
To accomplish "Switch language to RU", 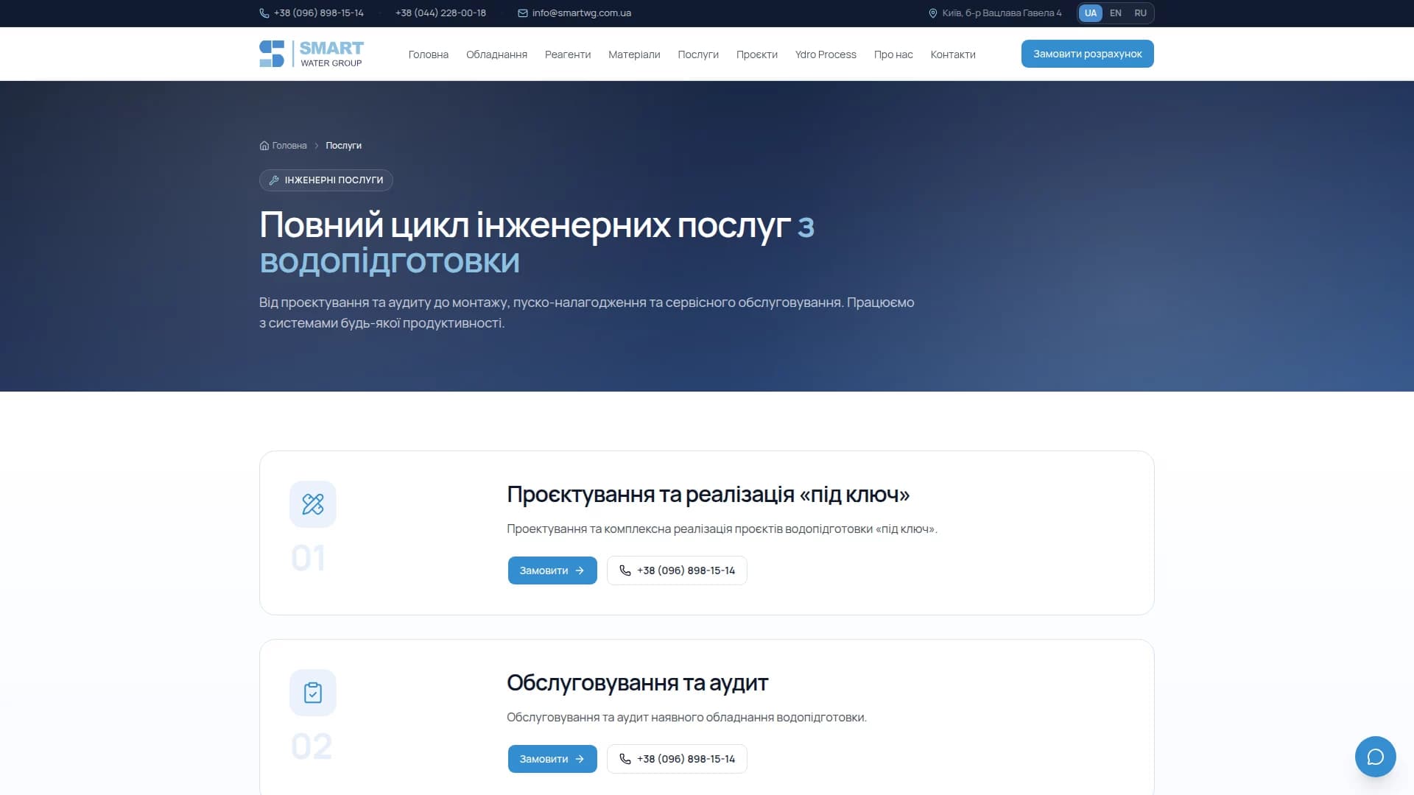I will (x=1141, y=13).
